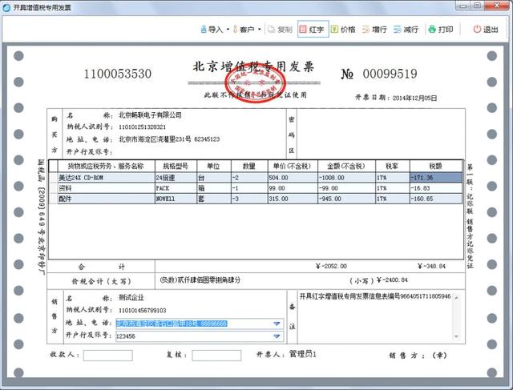Click the invoice number 00099519
This screenshot has width=513, height=390.
[x=390, y=74]
